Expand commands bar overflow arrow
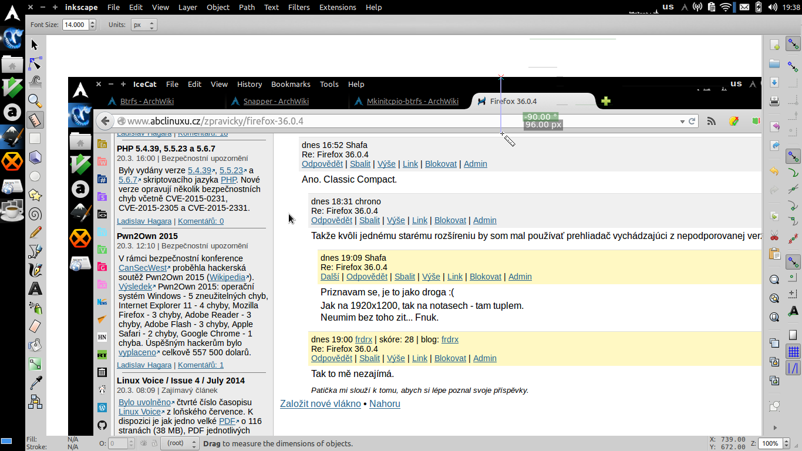The height and width of the screenshot is (451, 802). (x=774, y=428)
